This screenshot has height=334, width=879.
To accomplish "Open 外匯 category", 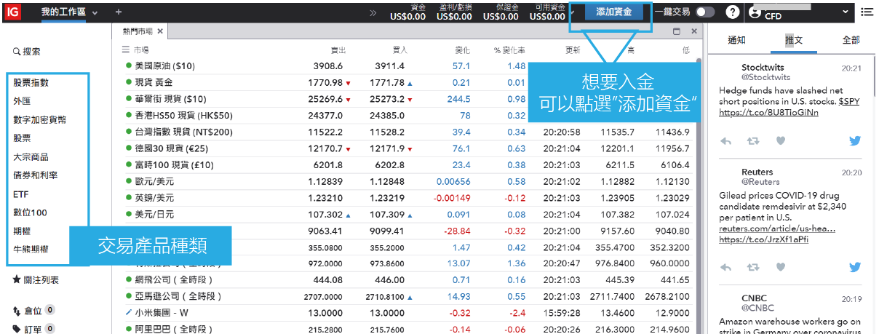I will click(22, 101).
